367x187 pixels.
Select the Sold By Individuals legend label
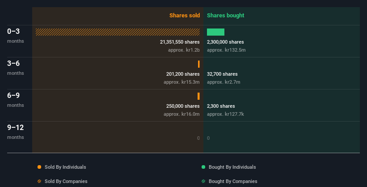pos(65,167)
